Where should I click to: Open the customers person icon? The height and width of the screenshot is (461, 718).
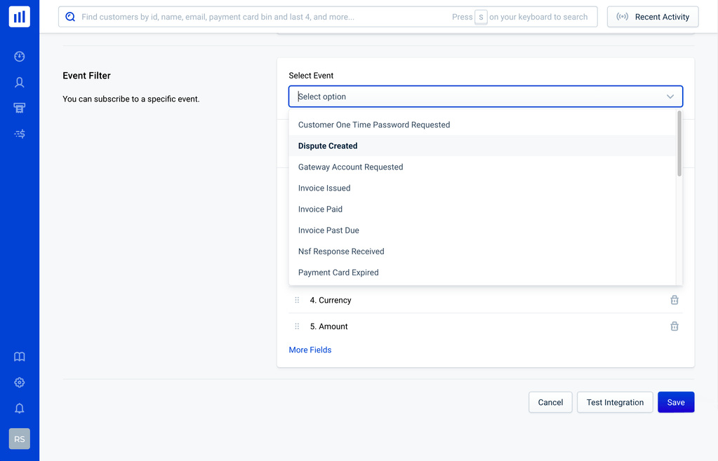pyautogui.click(x=20, y=83)
